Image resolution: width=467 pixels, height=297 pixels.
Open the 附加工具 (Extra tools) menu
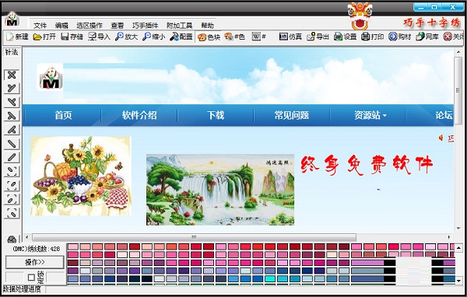[180, 26]
